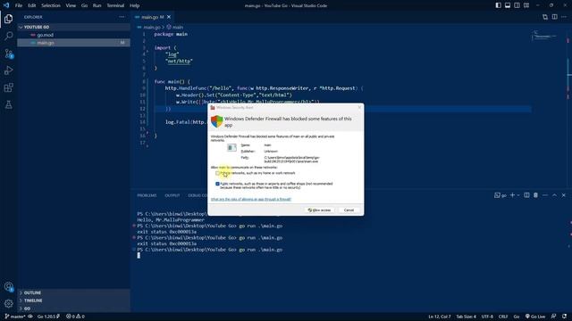The width and height of the screenshot is (572, 321).
Task: Open the Explorer view in activity bar
Action: tap(8, 19)
